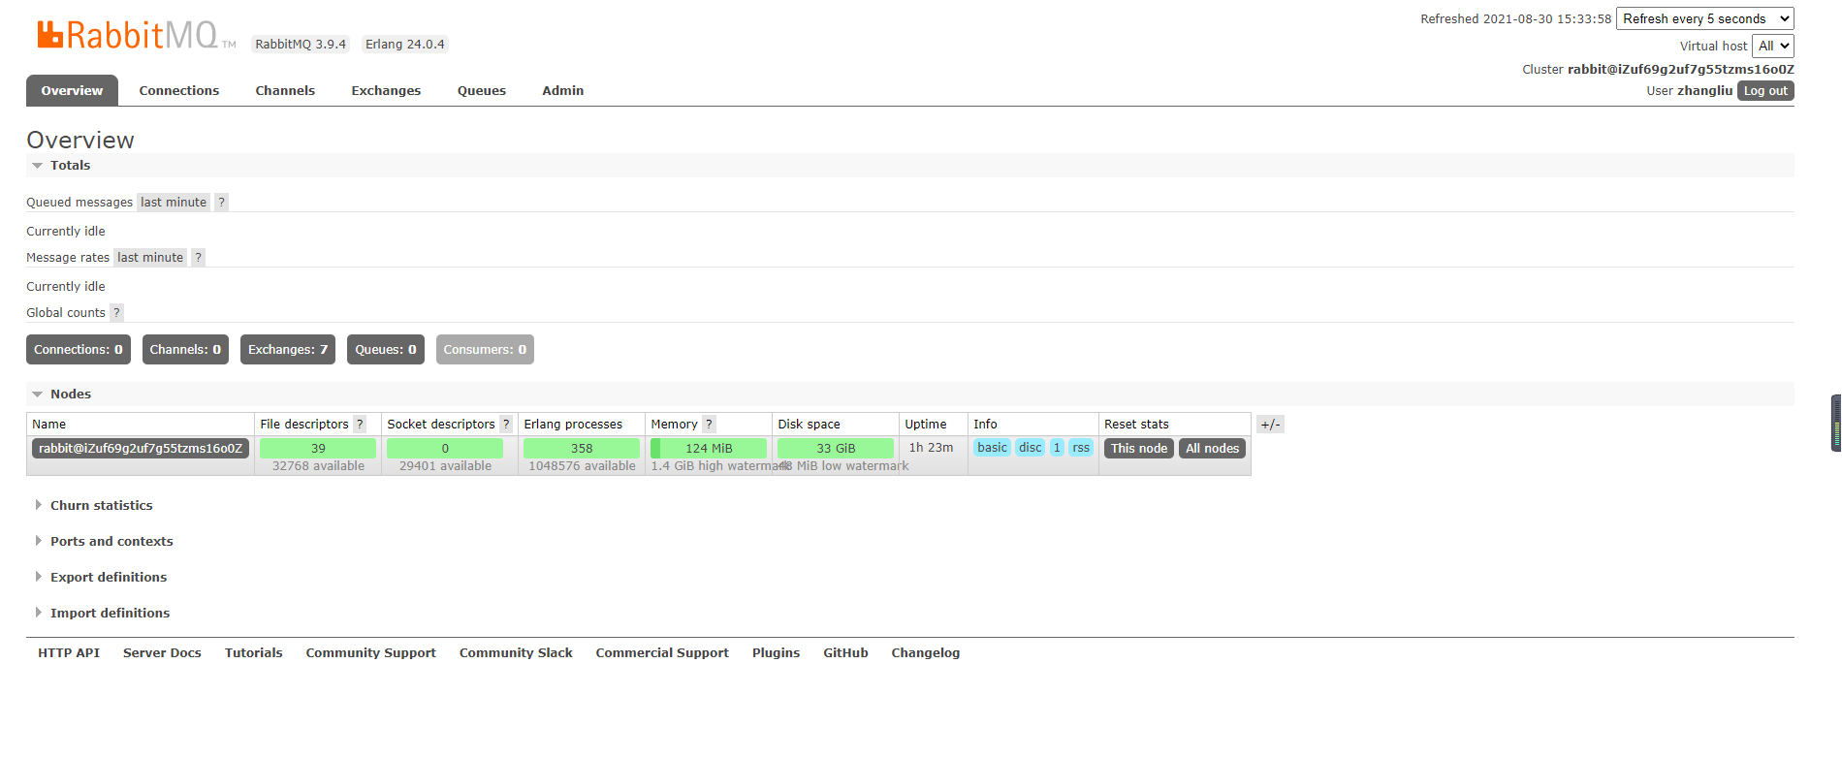Open help for Message rates
This screenshot has width=1842, height=758.
click(x=198, y=257)
